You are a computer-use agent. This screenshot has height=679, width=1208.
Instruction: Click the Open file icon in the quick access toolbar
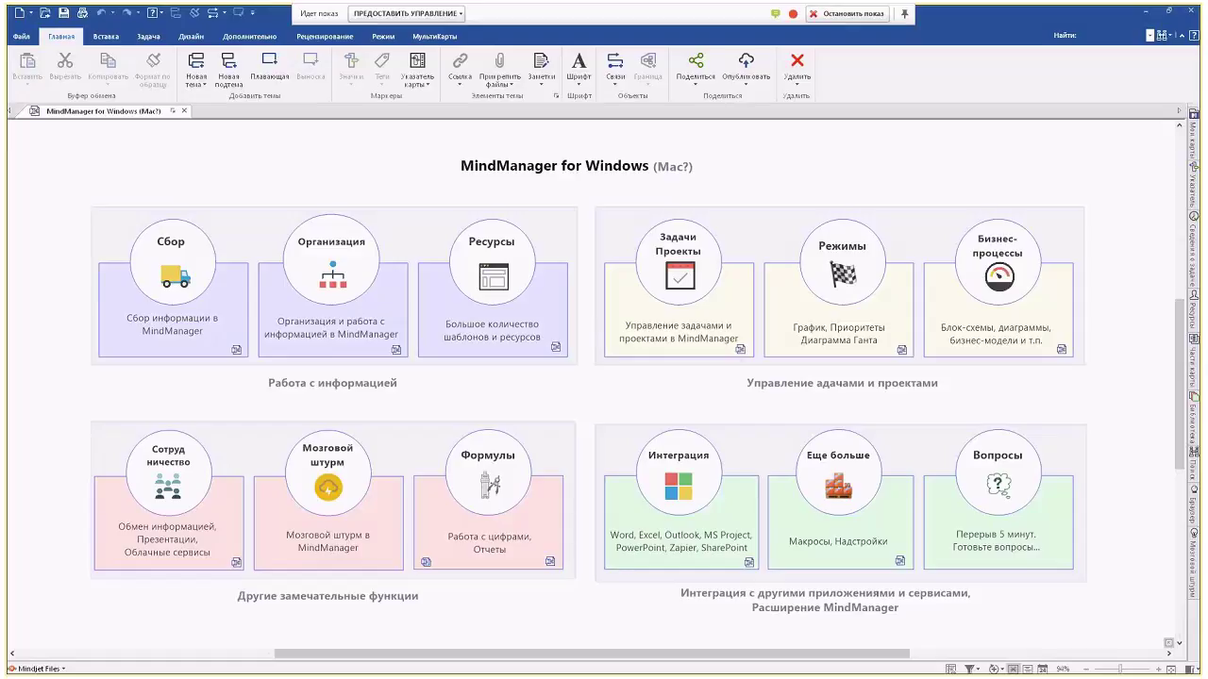coord(45,13)
